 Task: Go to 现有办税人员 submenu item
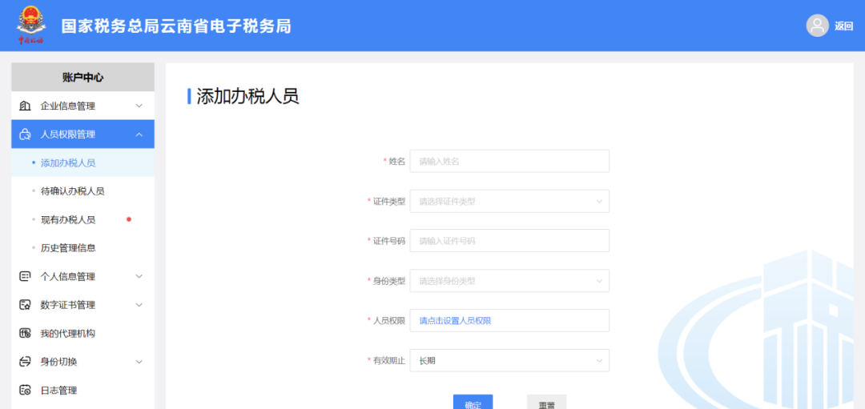coord(68,219)
